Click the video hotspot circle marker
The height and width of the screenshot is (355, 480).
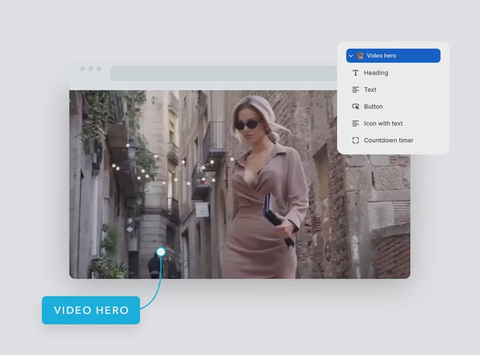[161, 252]
